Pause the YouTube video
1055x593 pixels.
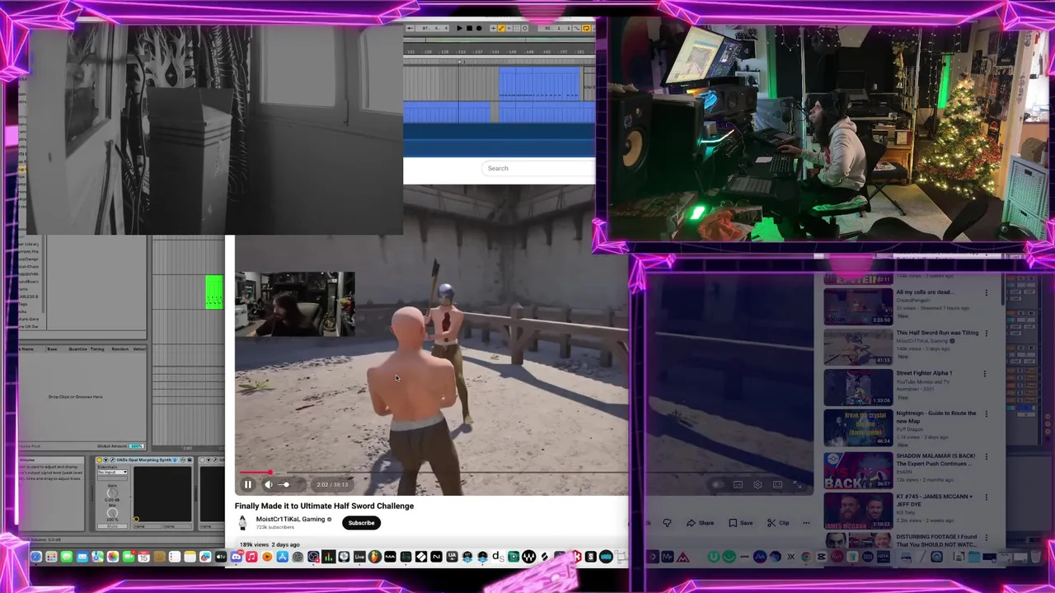point(247,484)
